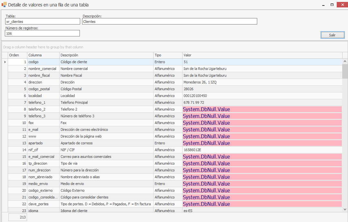Click the vertical scrollbar thumb

(x=345, y=71)
